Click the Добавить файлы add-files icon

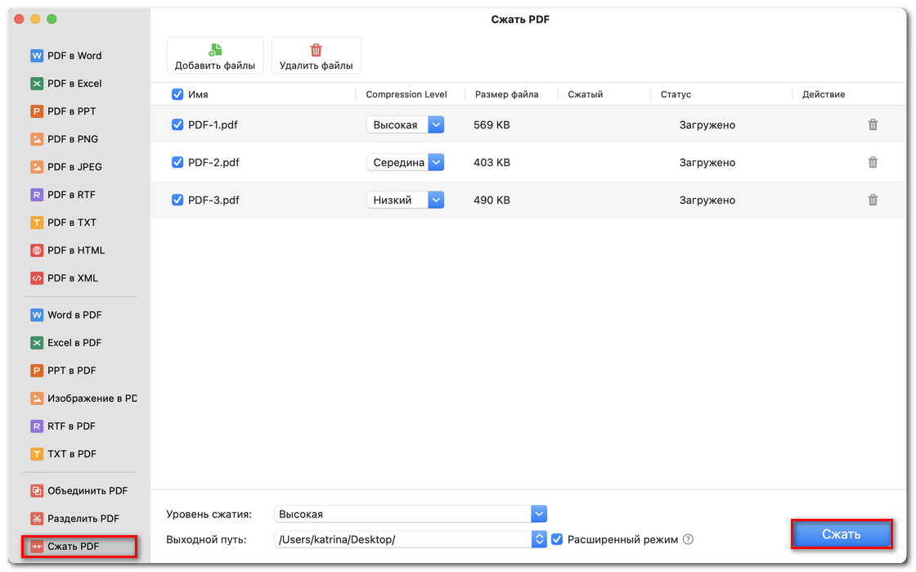(215, 50)
